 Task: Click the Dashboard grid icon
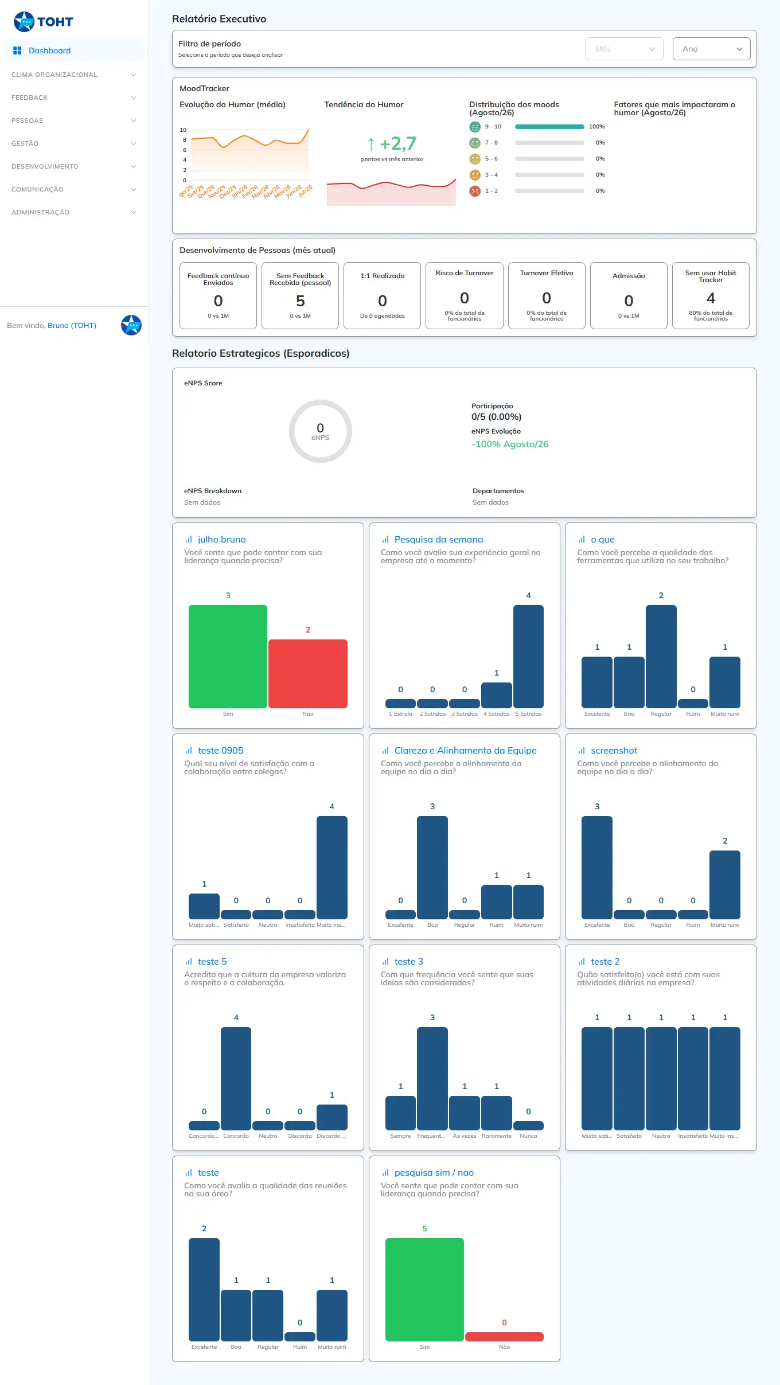pyautogui.click(x=17, y=50)
